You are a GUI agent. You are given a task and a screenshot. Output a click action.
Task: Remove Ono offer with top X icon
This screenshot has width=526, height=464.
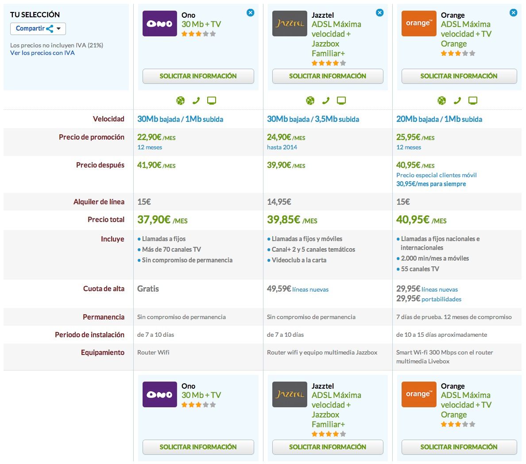(x=250, y=13)
